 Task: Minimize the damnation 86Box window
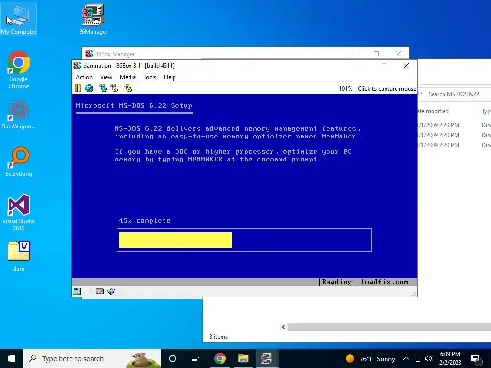click(362, 66)
